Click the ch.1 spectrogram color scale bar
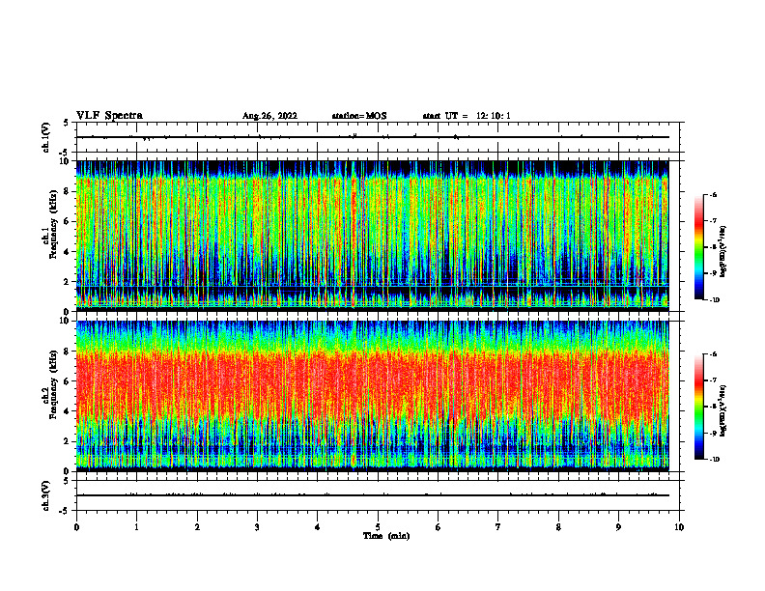The height and width of the screenshot is (591, 765). [698, 247]
